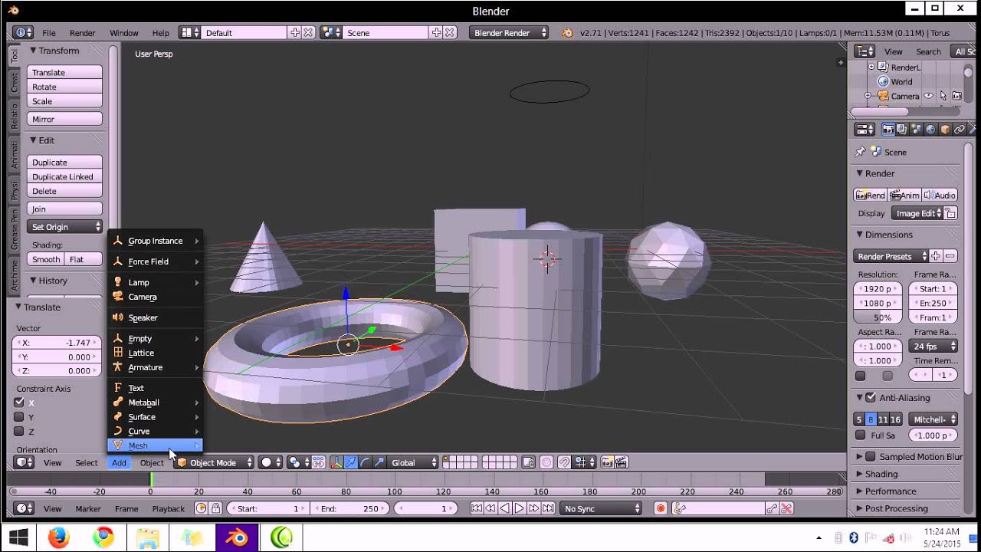Open the No Sync dropdown
Screen dimensions: 981x552
click(x=601, y=508)
